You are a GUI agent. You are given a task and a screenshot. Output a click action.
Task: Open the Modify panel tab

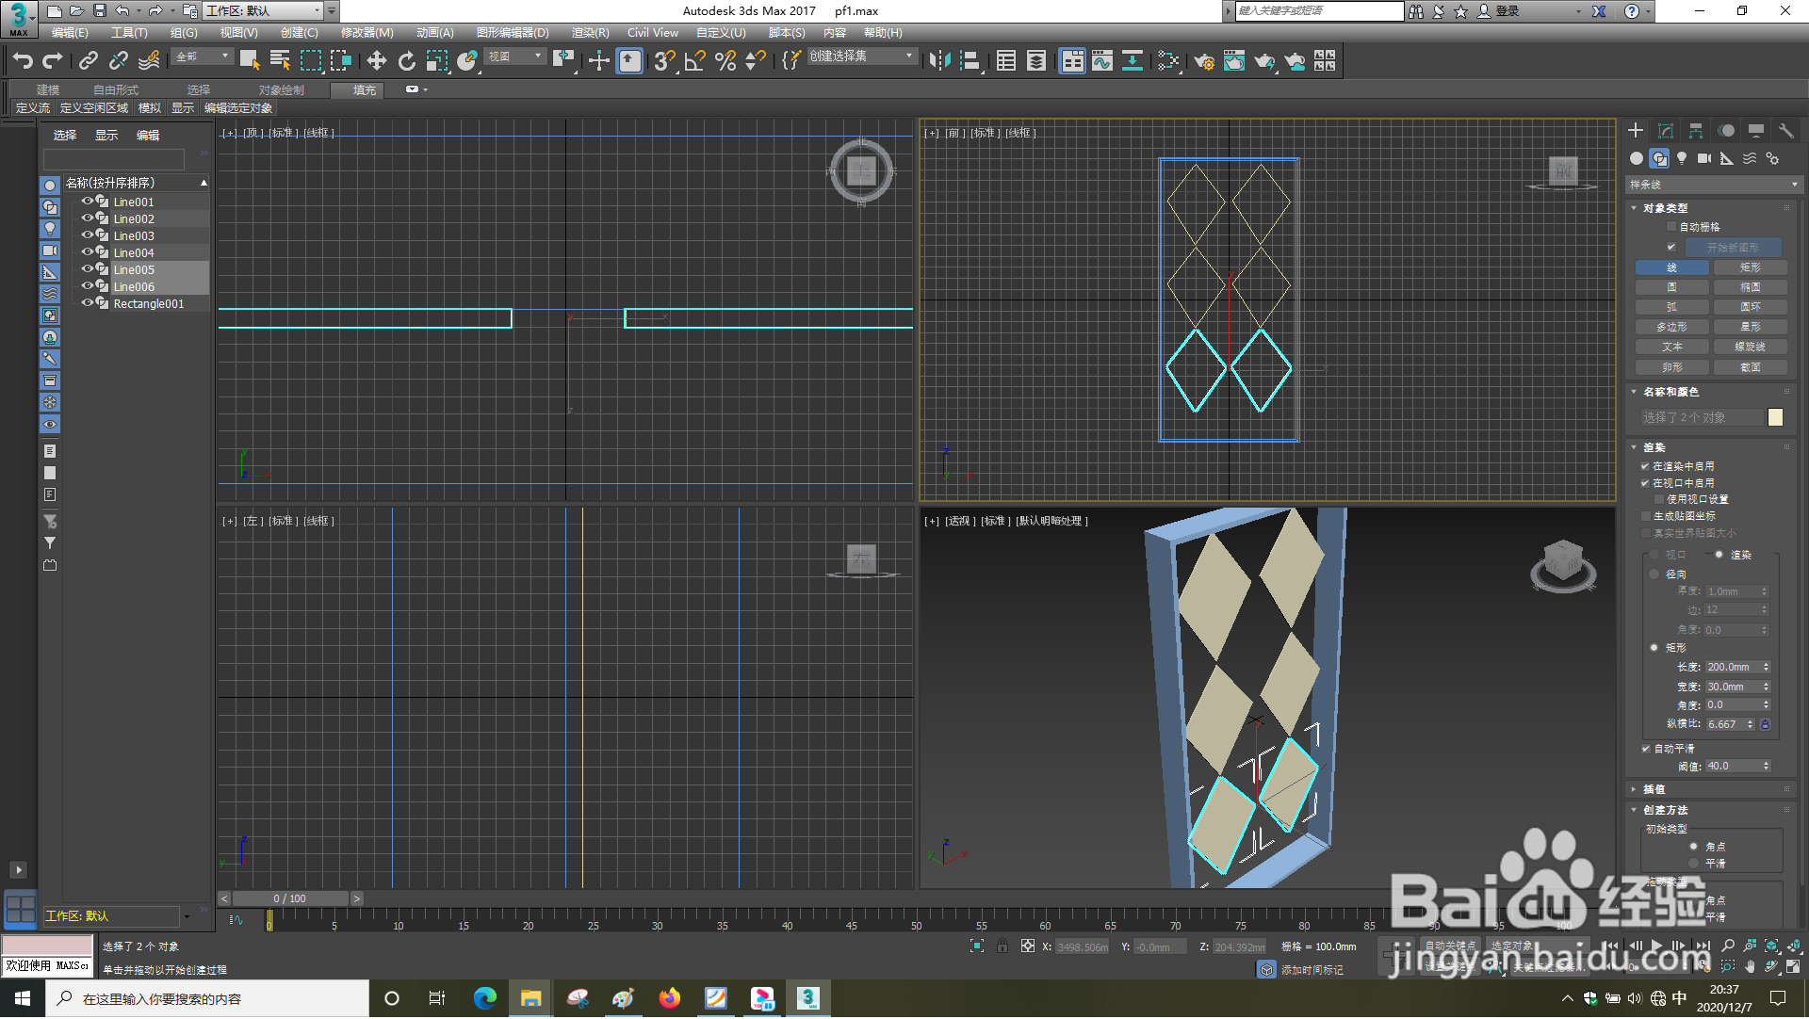[1666, 131]
